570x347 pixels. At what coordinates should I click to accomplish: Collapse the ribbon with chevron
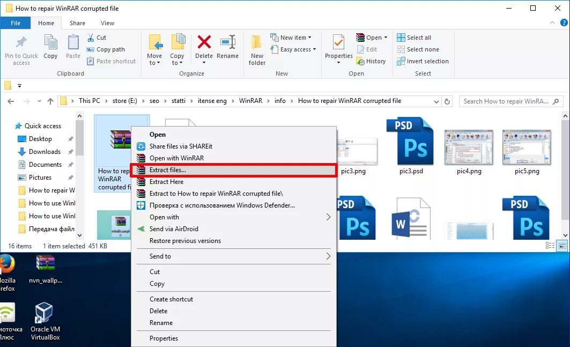pos(552,23)
